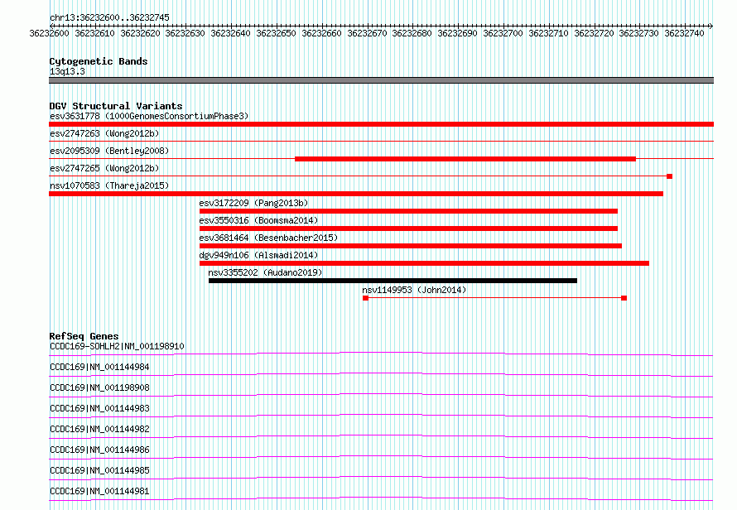Viewport: 737px width, 510px height.
Task: Open variant nsv3355202 (Audano2019) label
Action: click(265, 272)
